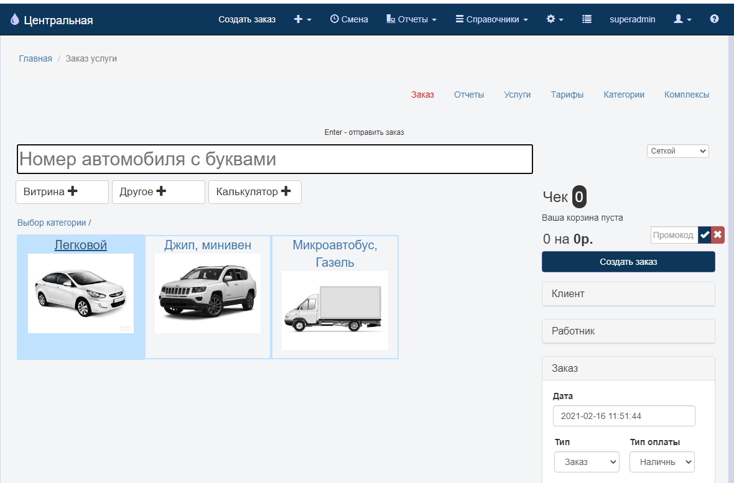The height and width of the screenshot is (483, 734).
Task: Open the Комплексы tab
Action: (686, 95)
